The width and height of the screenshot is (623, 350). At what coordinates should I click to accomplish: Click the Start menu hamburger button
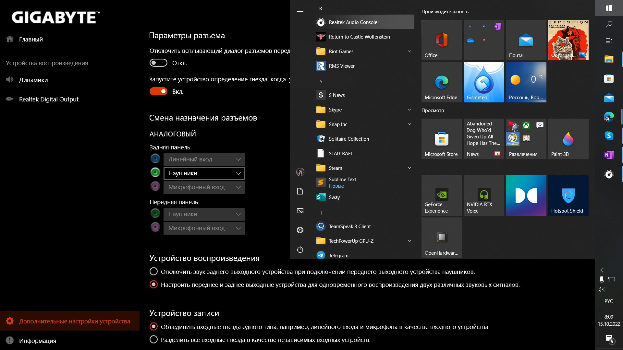click(x=300, y=11)
